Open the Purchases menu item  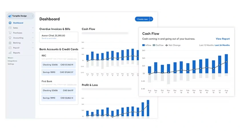click(x=18, y=33)
